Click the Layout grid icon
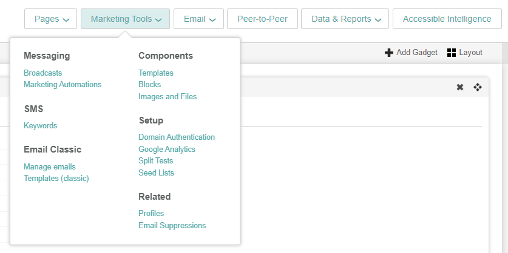Screen dimensions: 508x253 click(x=451, y=53)
